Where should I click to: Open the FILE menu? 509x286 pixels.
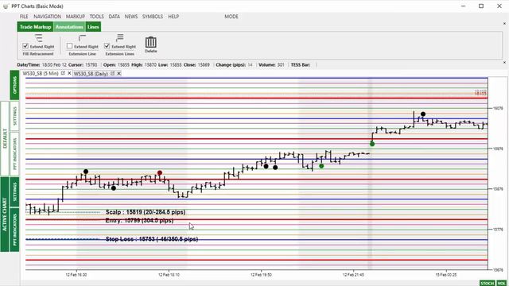point(24,16)
